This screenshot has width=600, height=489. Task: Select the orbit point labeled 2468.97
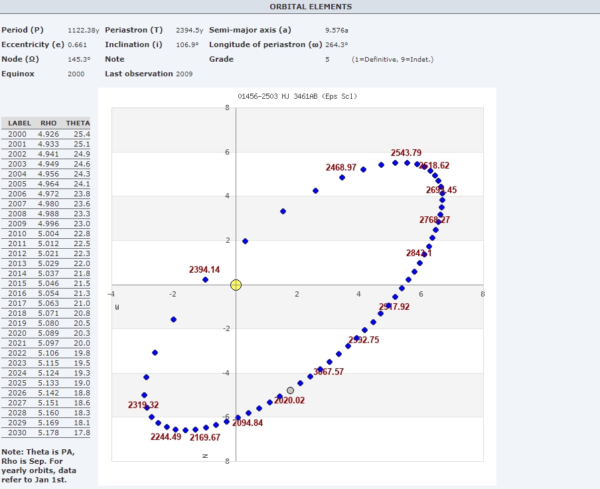pyautogui.click(x=342, y=177)
